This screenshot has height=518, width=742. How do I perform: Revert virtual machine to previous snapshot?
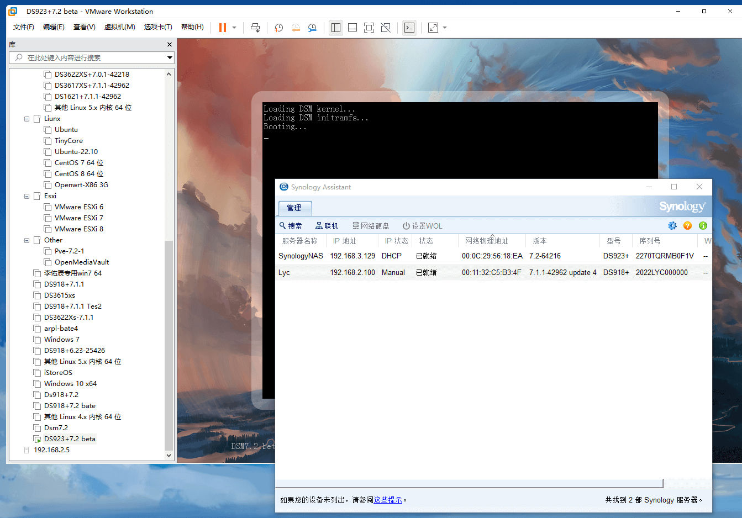pos(296,28)
